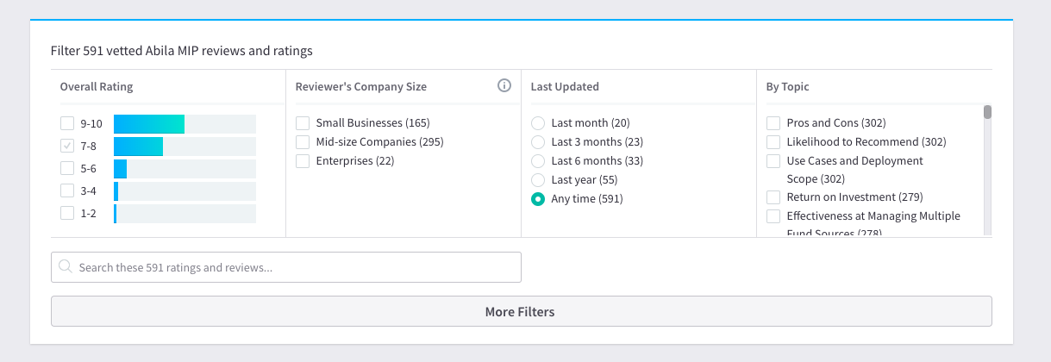
Task: Enable the 3-4 rating filter checkbox
Action: coord(67,190)
